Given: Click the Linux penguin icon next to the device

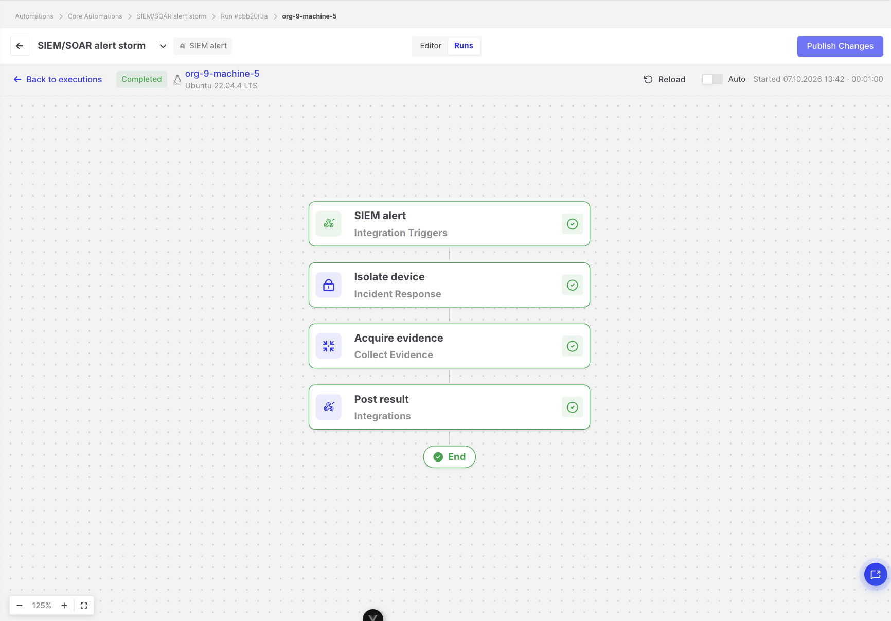Looking at the screenshot, I should coord(177,80).
